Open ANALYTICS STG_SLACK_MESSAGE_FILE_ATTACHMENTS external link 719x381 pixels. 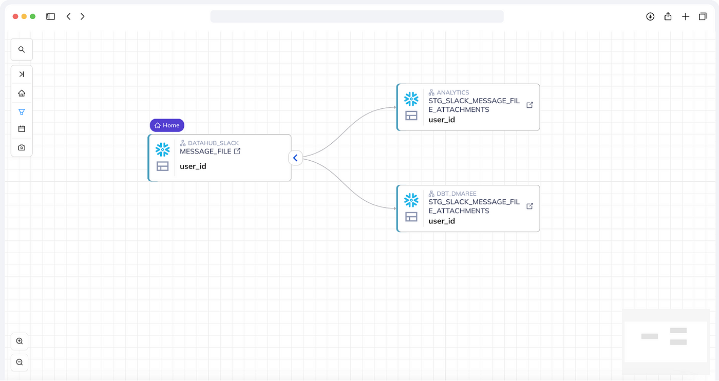530,105
